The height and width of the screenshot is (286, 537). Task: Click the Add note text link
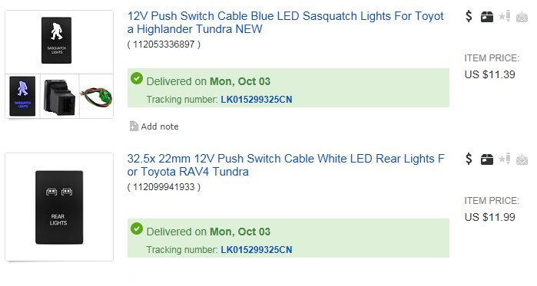pyautogui.click(x=160, y=127)
